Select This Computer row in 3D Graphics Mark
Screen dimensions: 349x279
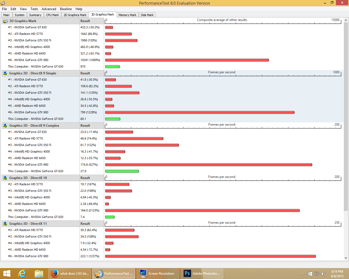(36, 67)
